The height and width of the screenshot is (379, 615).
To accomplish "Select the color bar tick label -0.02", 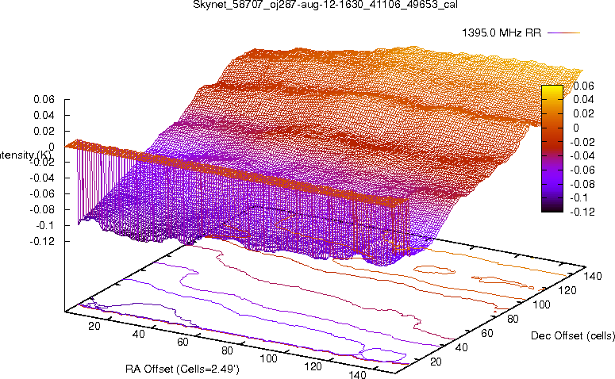I will [582, 142].
